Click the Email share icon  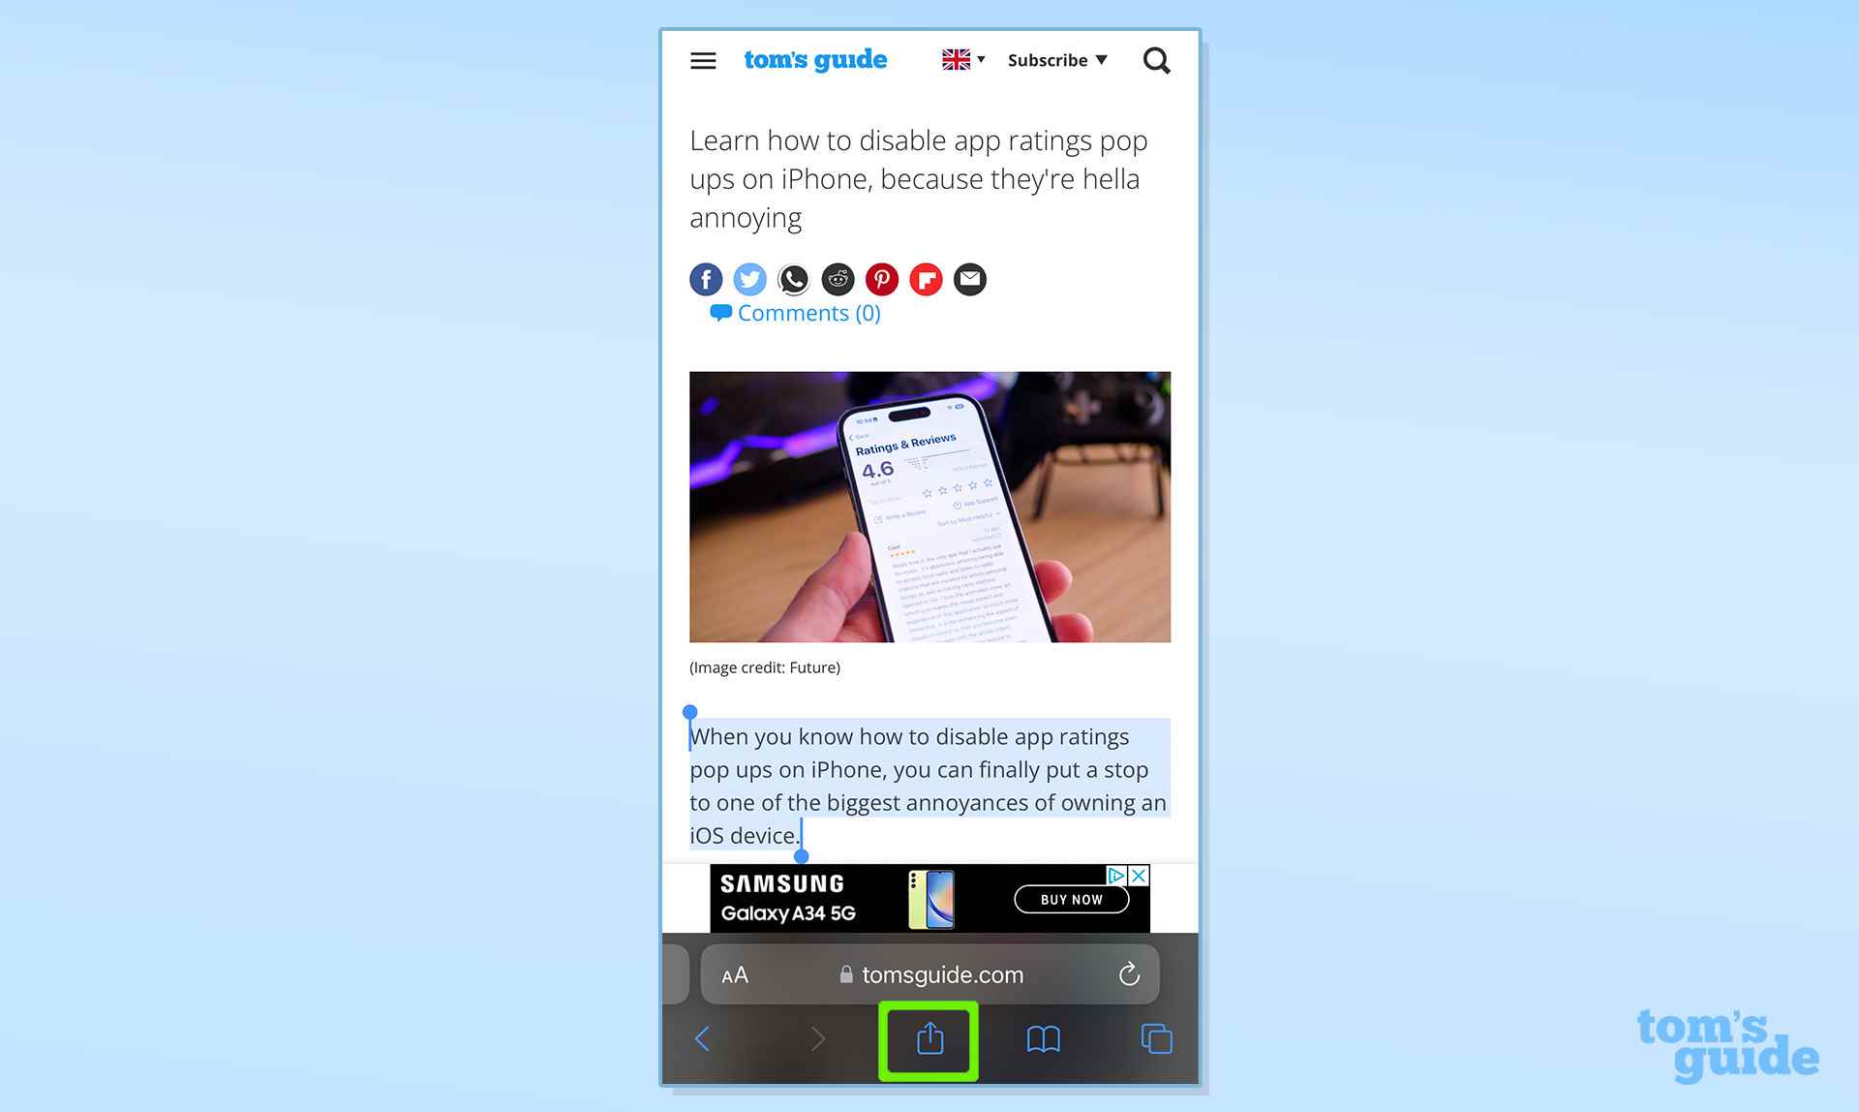click(x=970, y=278)
